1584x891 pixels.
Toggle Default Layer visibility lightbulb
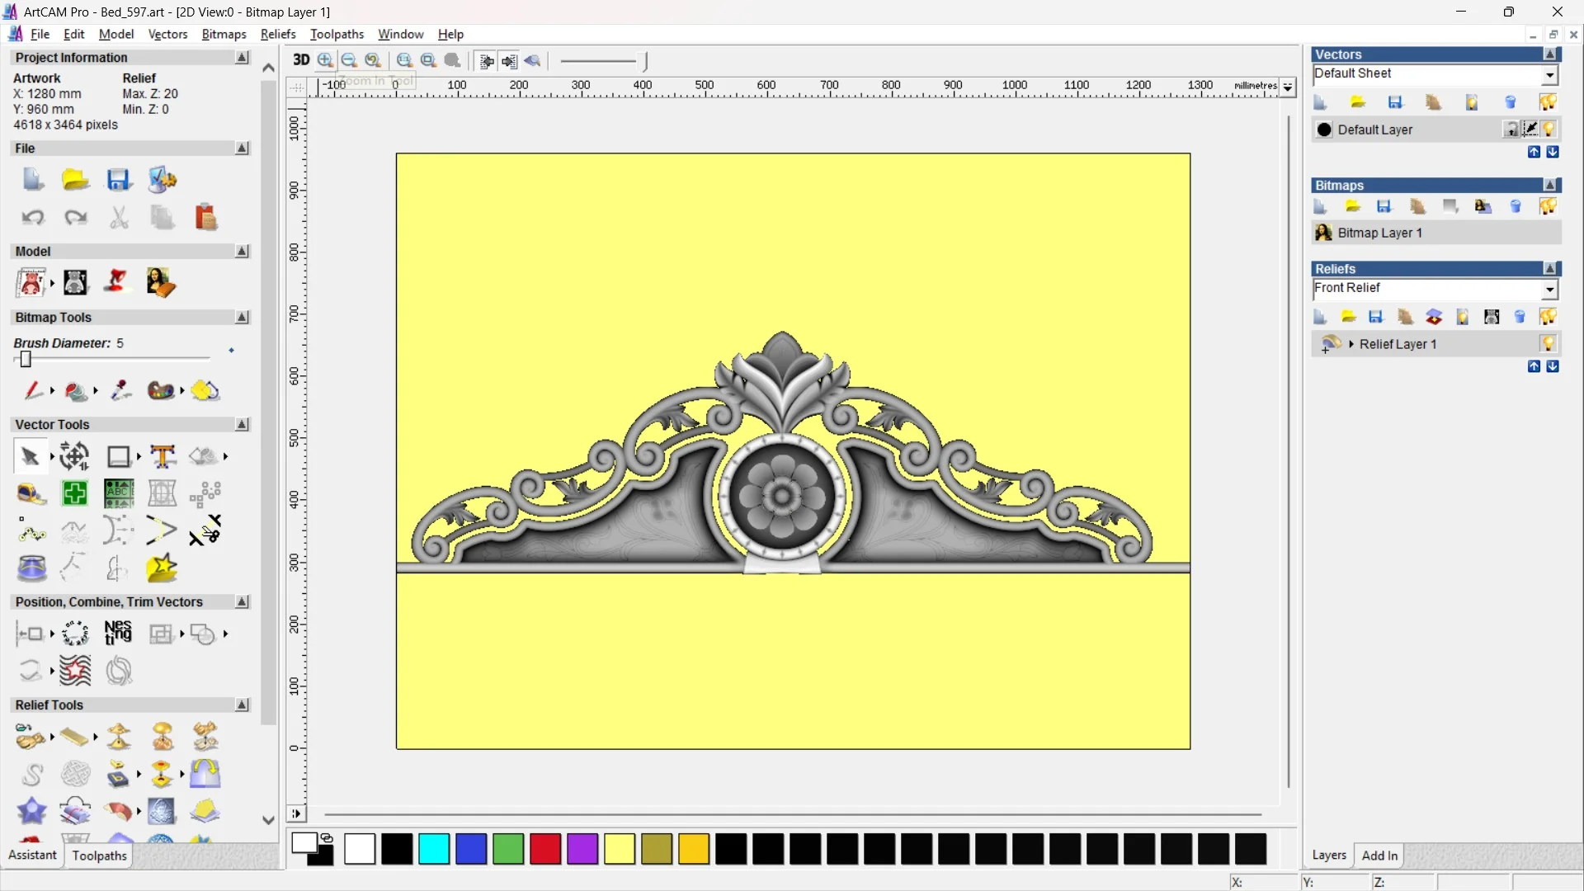click(1549, 130)
